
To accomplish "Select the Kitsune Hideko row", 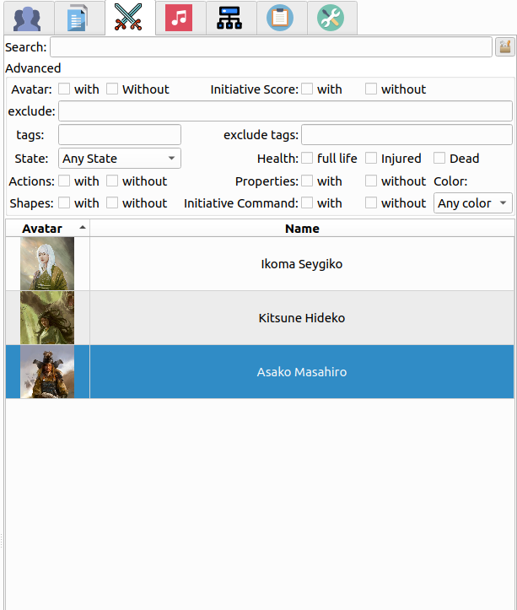I will [x=301, y=318].
